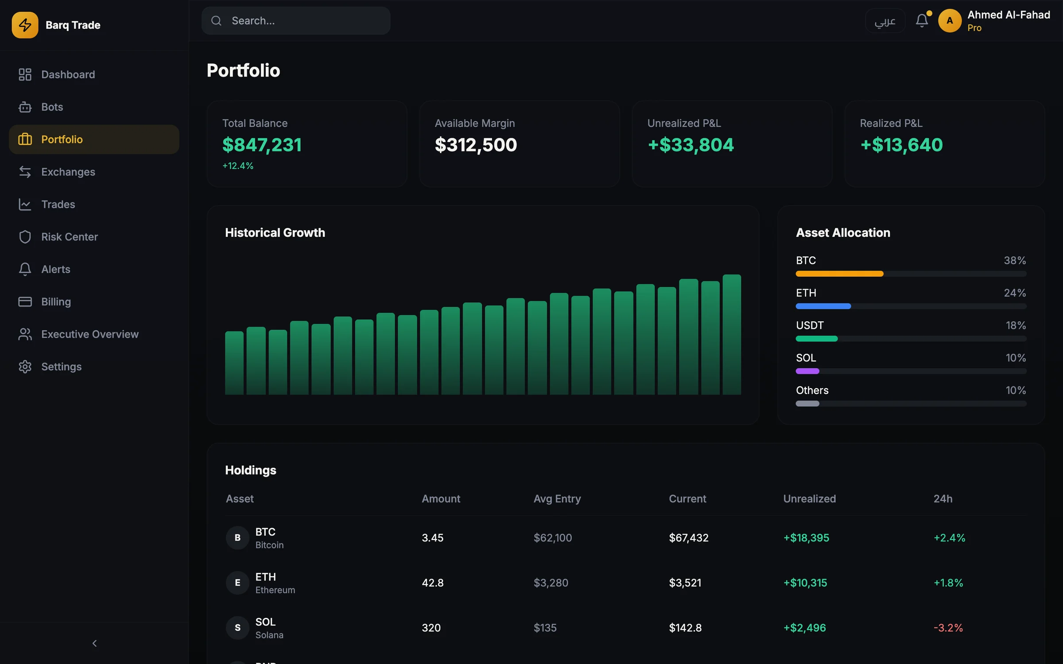Click the Total Balance $847,231 value
This screenshot has height=664, width=1063.
(x=262, y=145)
